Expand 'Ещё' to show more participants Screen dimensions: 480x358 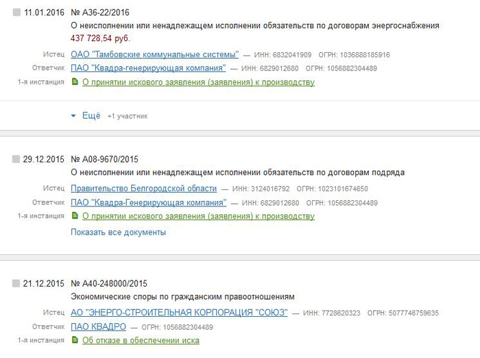click(x=91, y=116)
